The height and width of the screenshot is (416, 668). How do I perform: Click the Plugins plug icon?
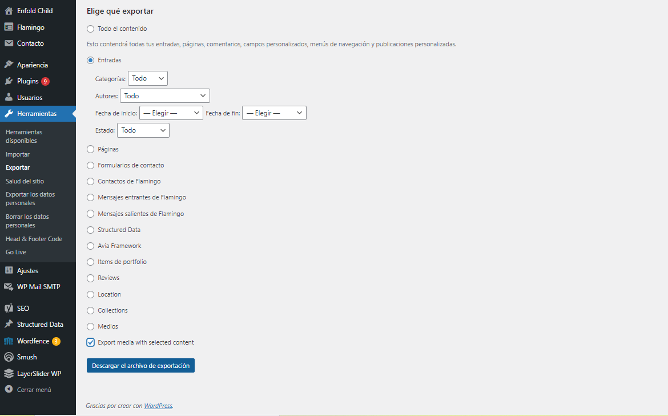pyautogui.click(x=9, y=81)
